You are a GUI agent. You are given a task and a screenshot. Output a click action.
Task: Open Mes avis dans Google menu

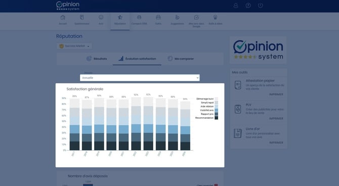pyautogui.click(x=196, y=21)
